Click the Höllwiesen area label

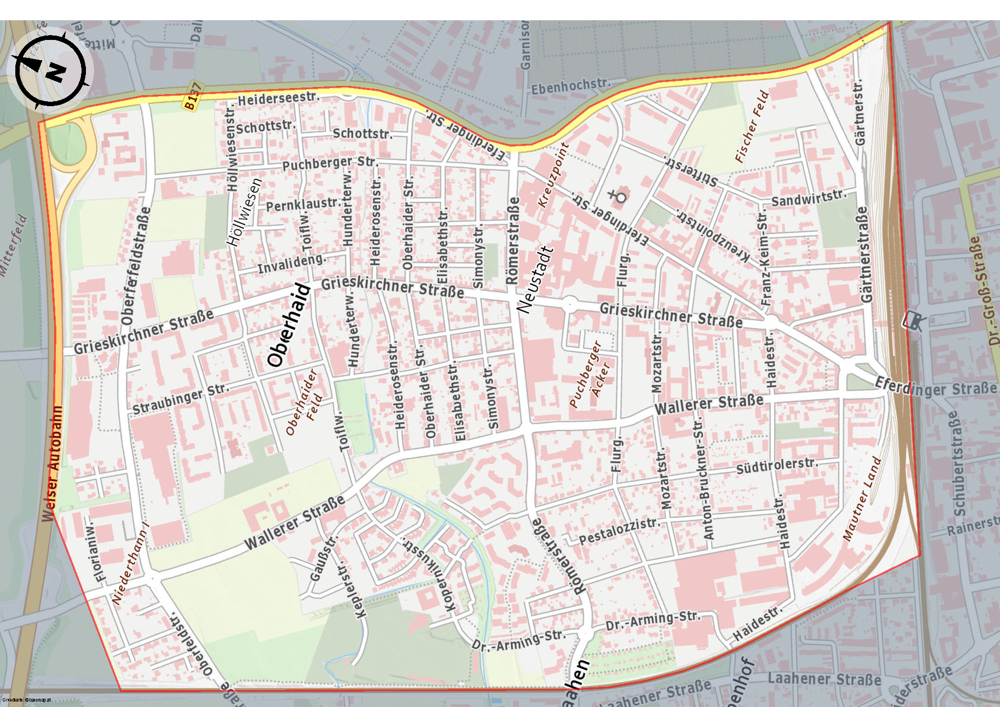[x=244, y=212]
